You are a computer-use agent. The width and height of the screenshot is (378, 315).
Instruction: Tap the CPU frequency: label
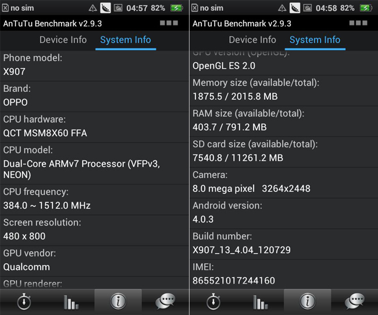[36, 192]
